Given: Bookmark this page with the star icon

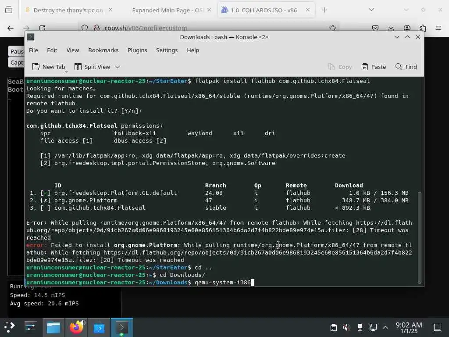Looking at the screenshot, I should pyautogui.click(x=333, y=28).
